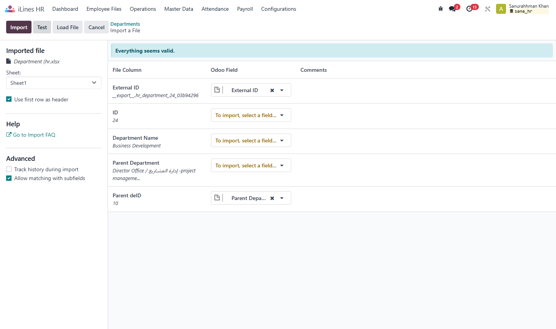Click the Load File button
The width and height of the screenshot is (556, 329).
click(x=68, y=27)
